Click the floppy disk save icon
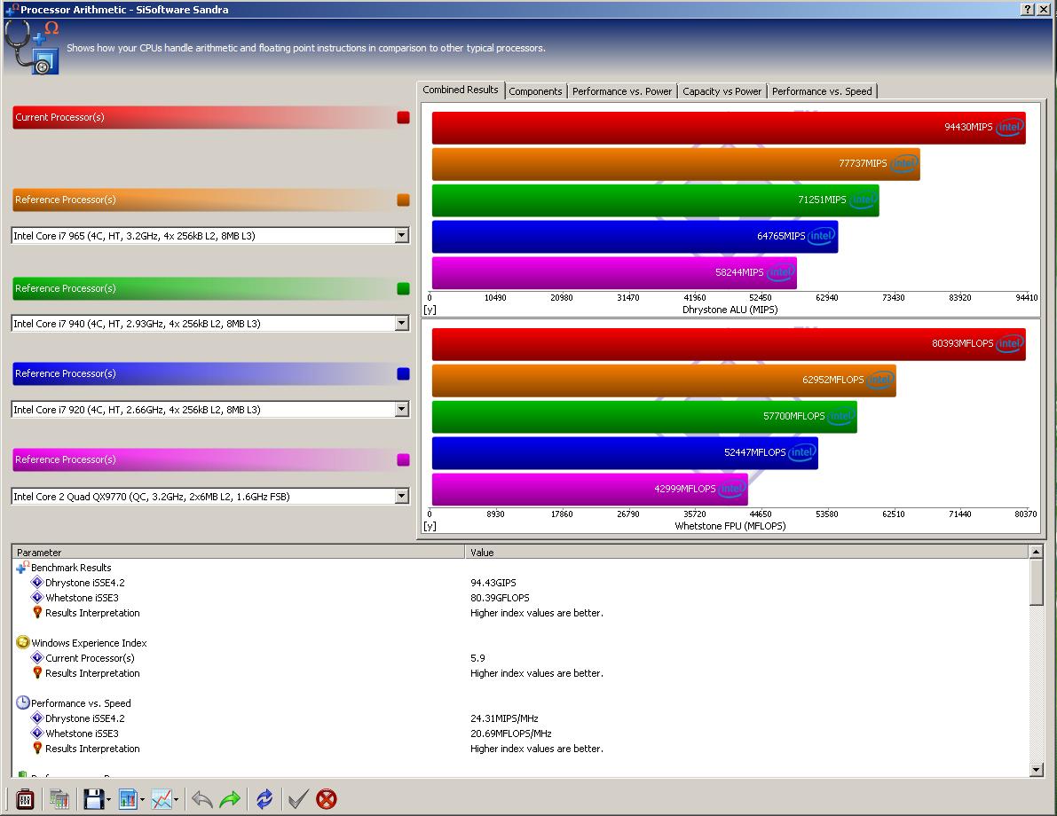 tap(93, 799)
